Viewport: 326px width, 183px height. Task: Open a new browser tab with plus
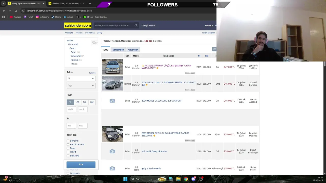tap(90, 4)
